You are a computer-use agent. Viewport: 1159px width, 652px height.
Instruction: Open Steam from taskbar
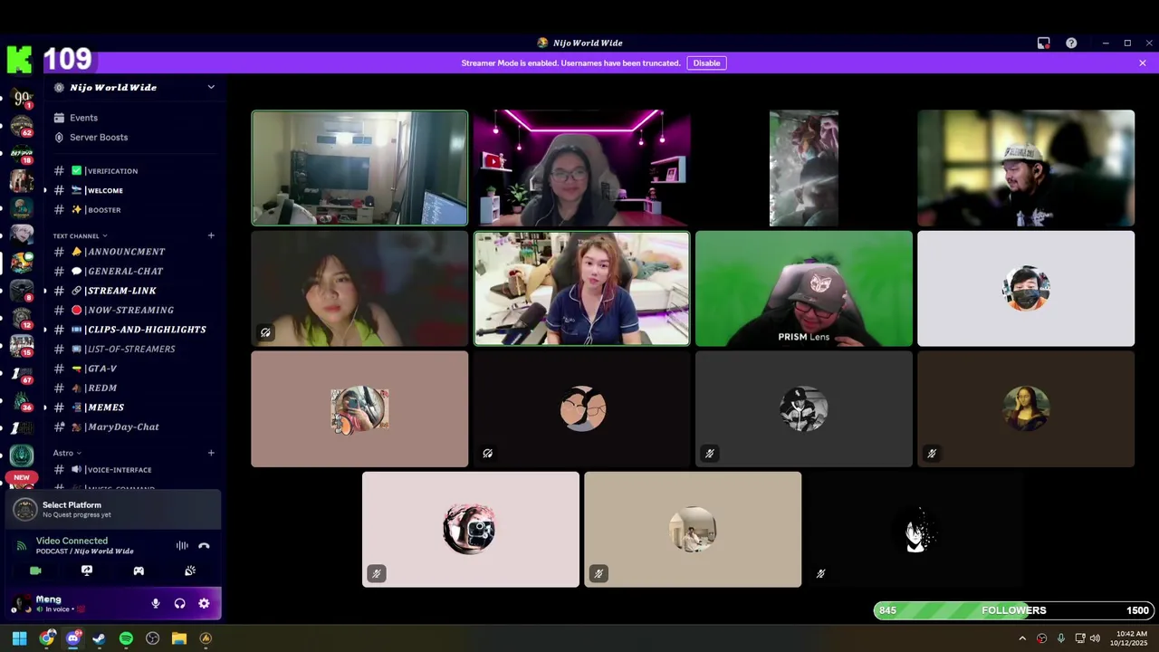coord(99,638)
